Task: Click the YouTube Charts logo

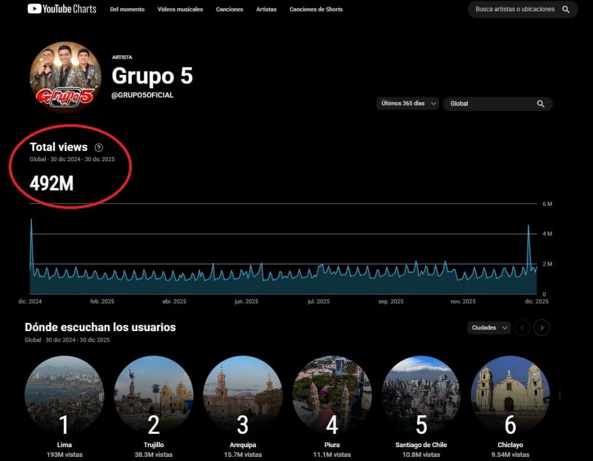Action: [x=62, y=9]
